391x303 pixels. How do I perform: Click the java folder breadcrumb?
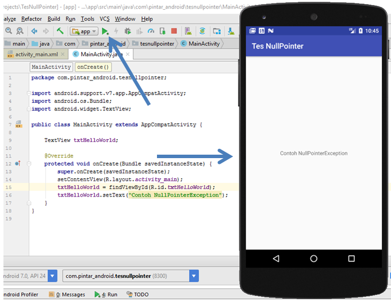(41, 44)
